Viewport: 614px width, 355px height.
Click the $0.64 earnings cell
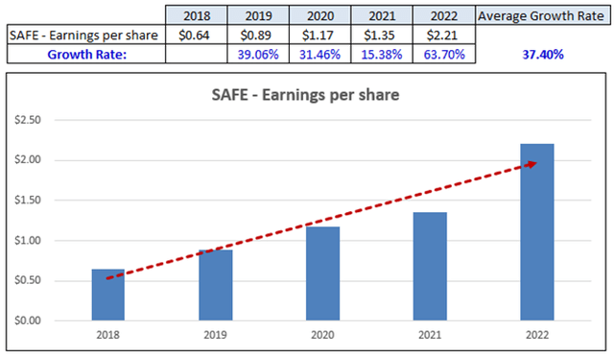point(196,35)
